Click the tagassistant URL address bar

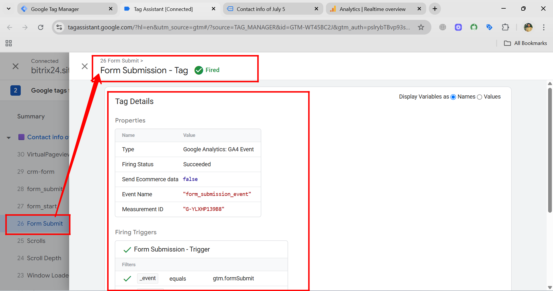pos(239,27)
